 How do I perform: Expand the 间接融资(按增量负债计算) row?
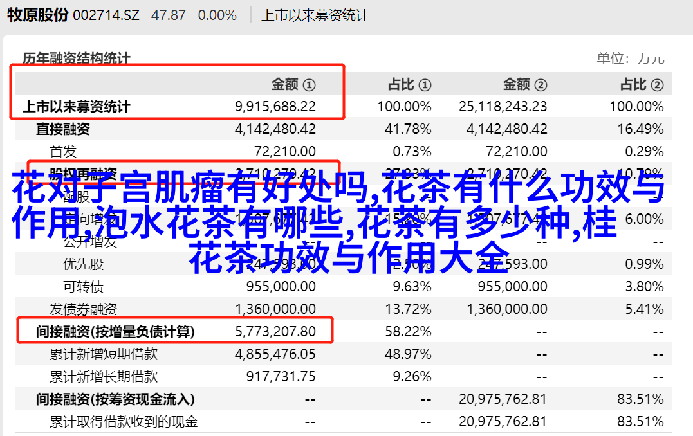click(115, 332)
